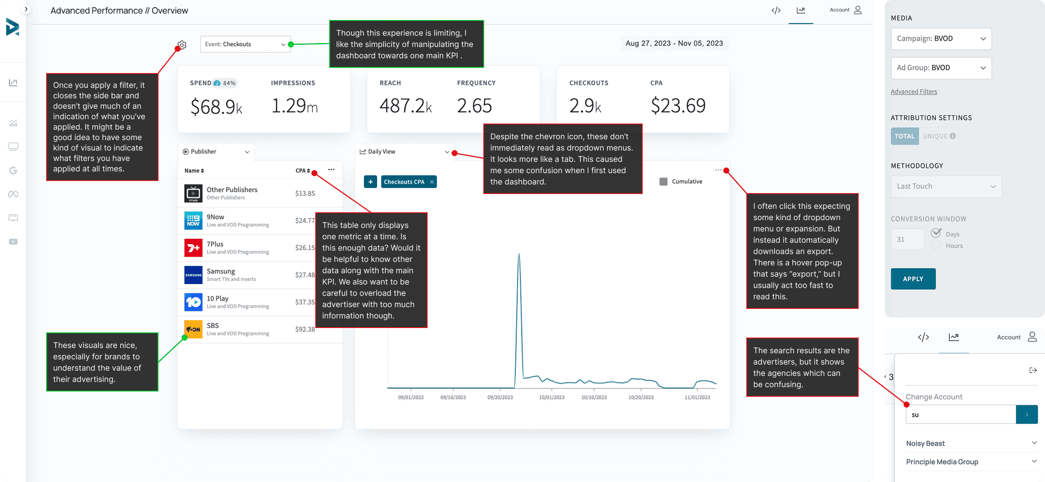Expand the Noisy Beast account entry
The width and height of the screenshot is (1045, 482).
tap(972, 443)
